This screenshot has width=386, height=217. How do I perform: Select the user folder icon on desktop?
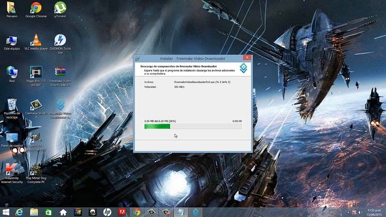[12, 10]
